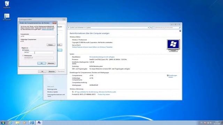The width and height of the screenshot is (223, 125).
Task: Click OK in the computer name dialog
Action: pos(41,63)
